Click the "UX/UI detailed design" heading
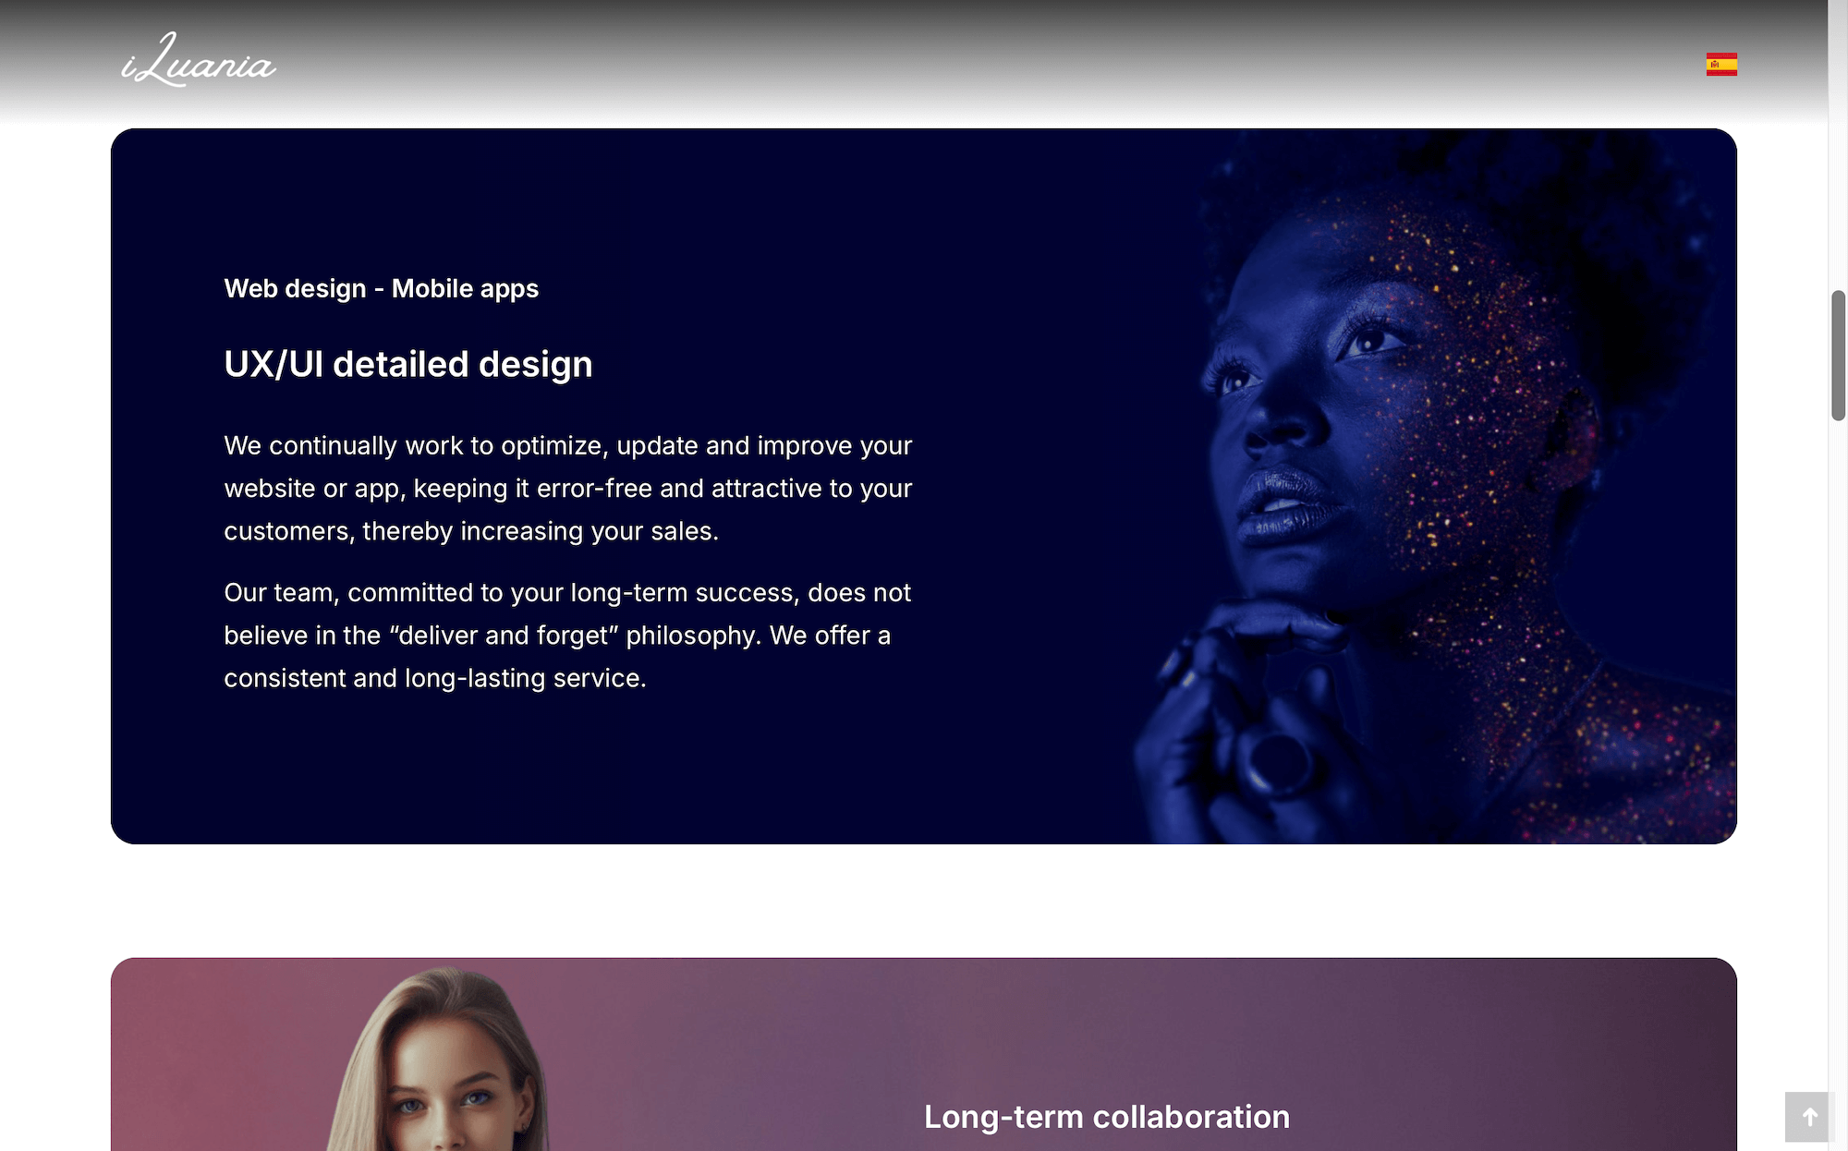 pyautogui.click(x=408, y=364)
